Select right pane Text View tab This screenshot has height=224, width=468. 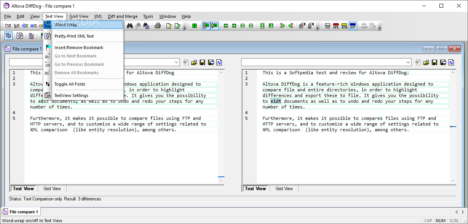pyautogui.click(x=255, y=189)
